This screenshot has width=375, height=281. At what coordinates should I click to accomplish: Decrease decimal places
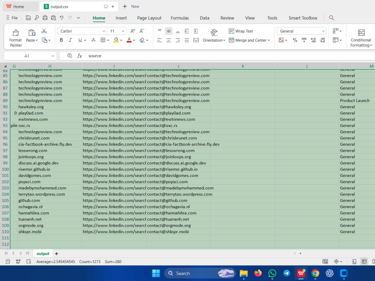pos(322,40)
